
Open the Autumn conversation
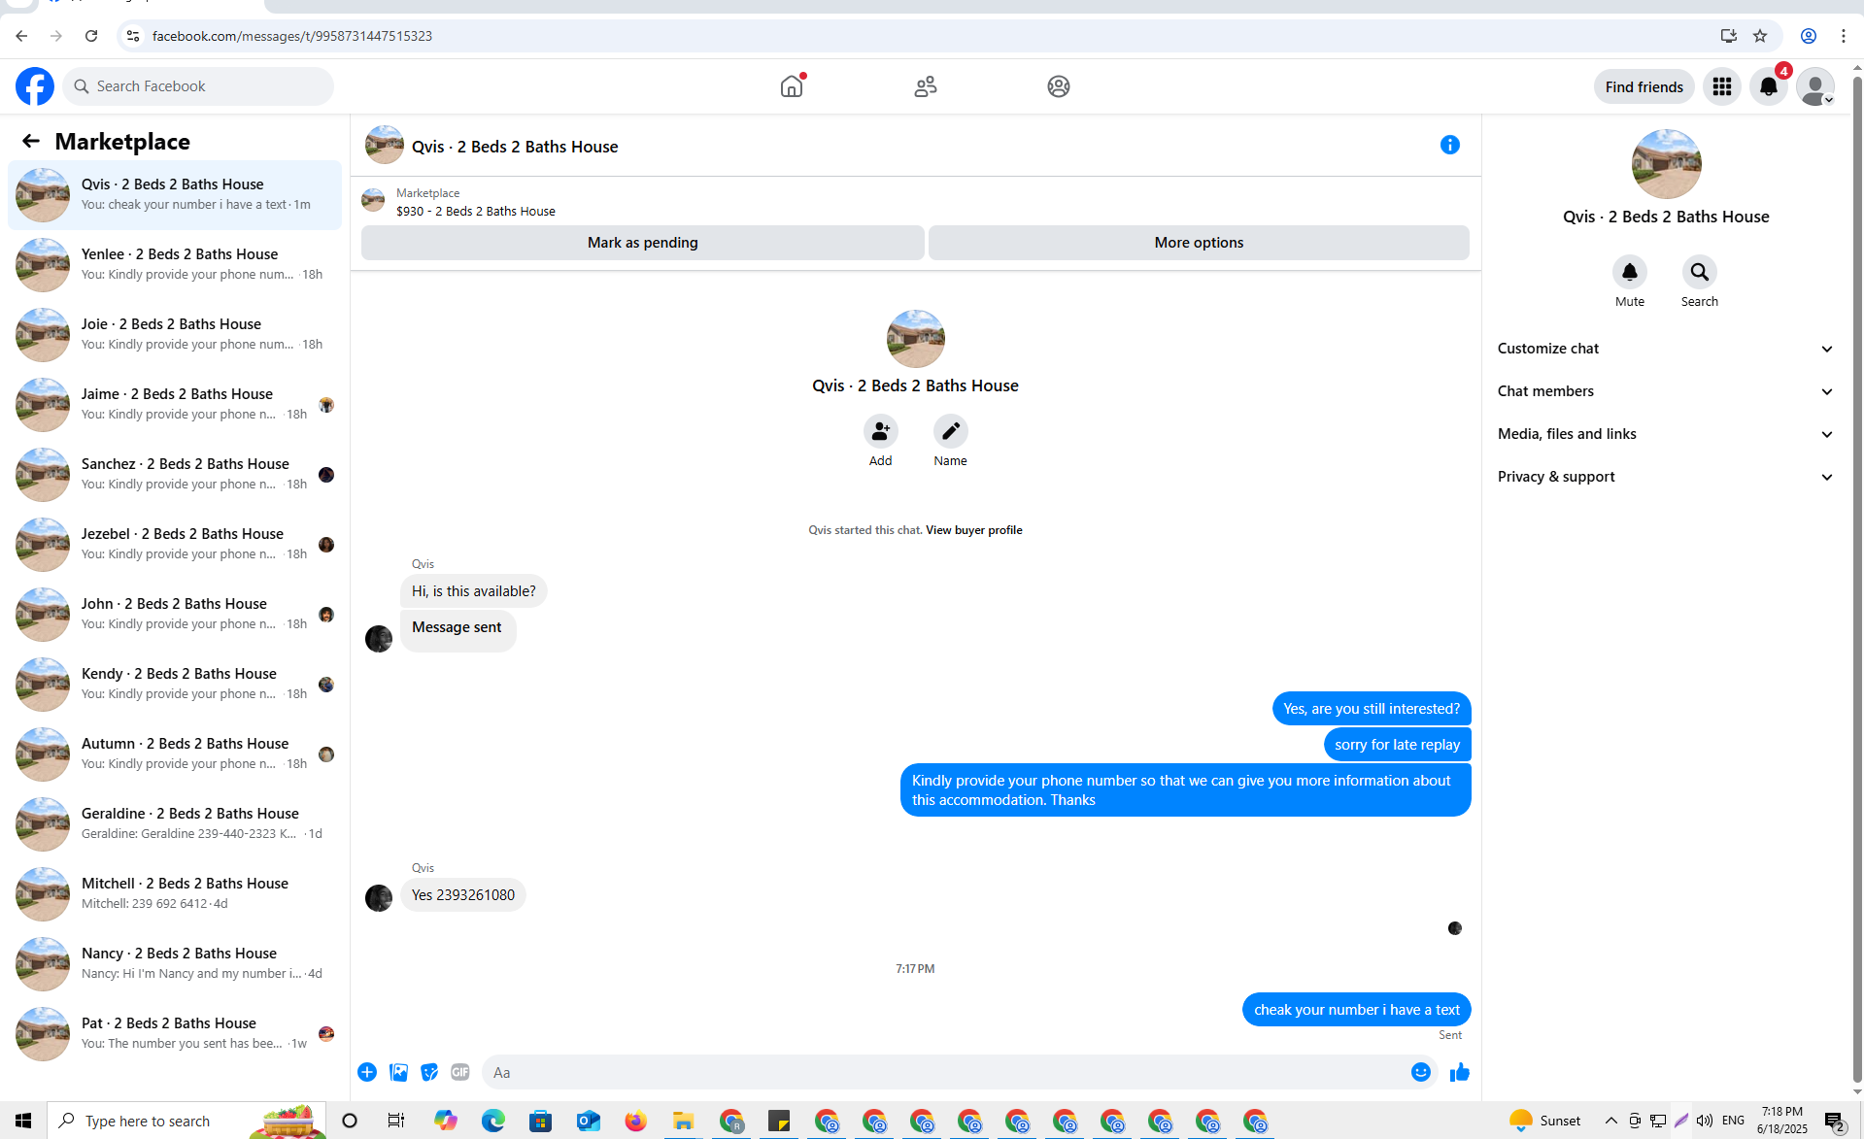pyautogui.click(x=175, y=754)
